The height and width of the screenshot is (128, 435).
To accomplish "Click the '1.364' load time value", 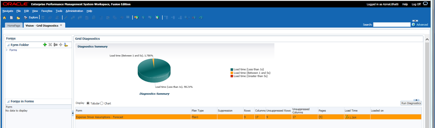I will click(x=353, y=117).
